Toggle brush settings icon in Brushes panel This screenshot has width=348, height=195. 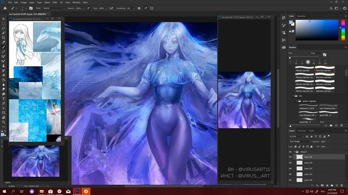pyautogui.click(x=325, y=55)
